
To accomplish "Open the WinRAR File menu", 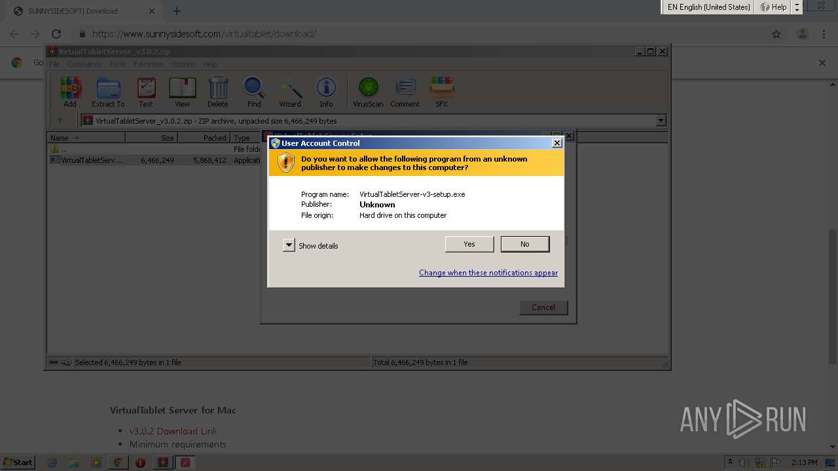I will [54, 64].
